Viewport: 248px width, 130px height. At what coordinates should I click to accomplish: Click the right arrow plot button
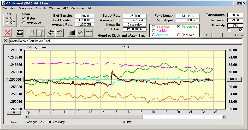point(60,32)
